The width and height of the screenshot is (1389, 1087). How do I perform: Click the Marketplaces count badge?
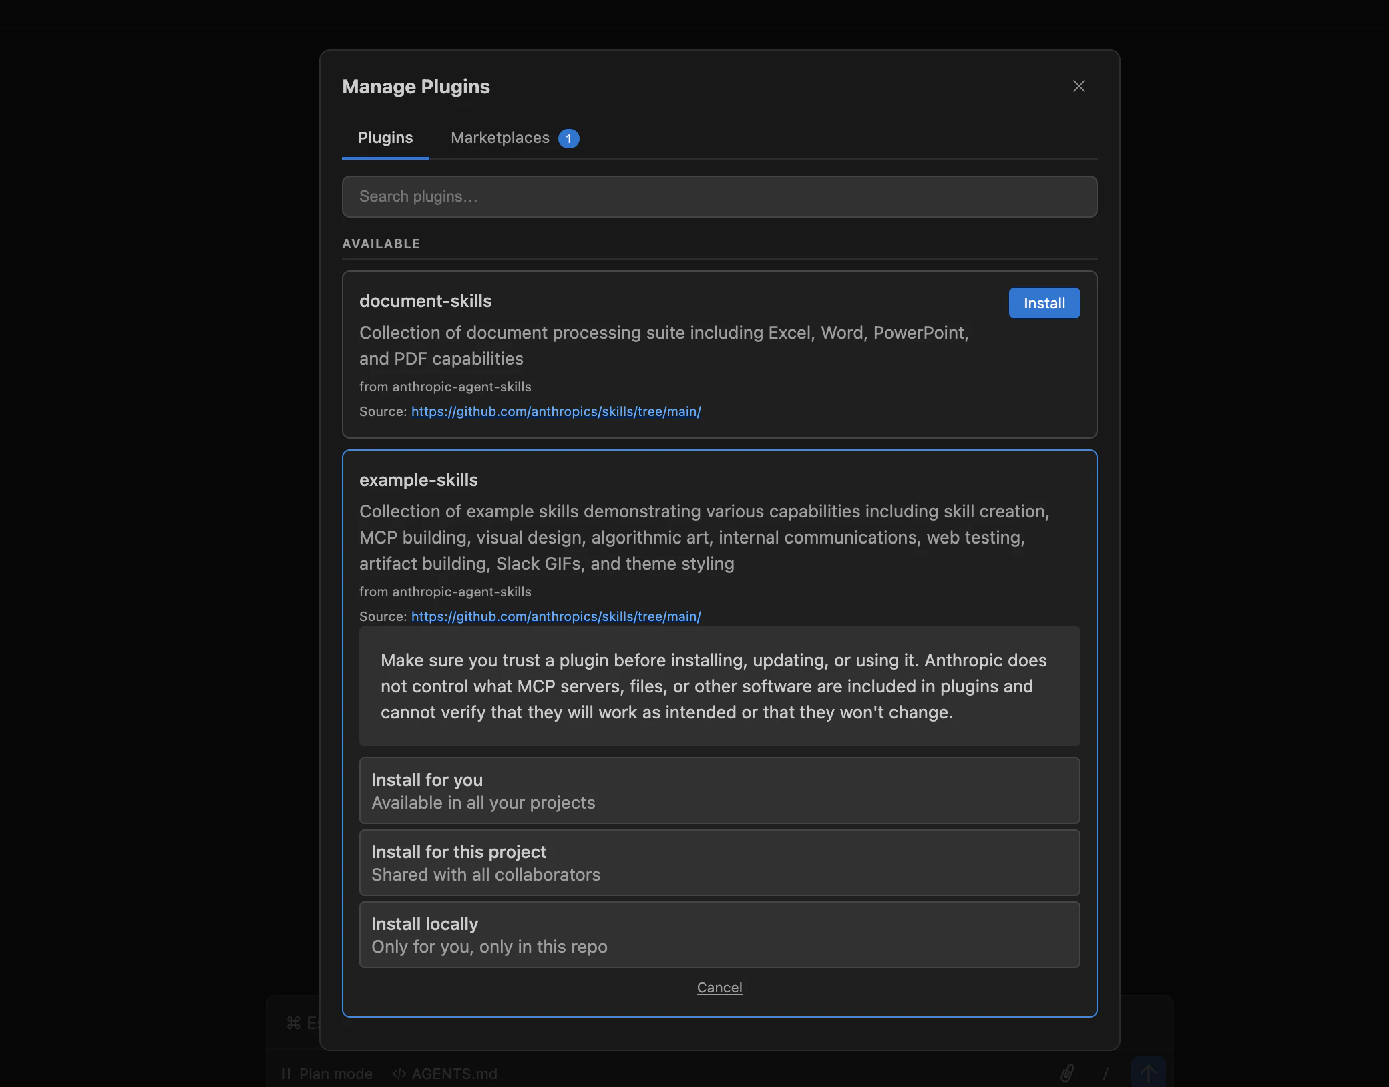[568, 138]
